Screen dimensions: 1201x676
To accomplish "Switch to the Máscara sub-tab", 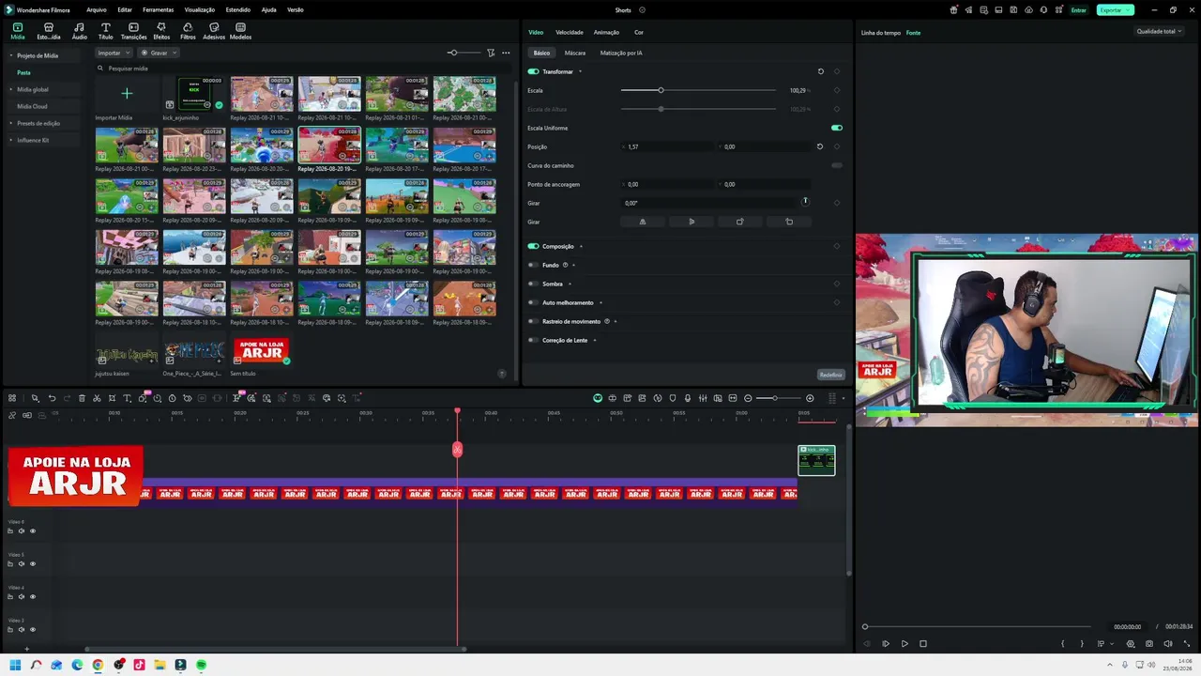I will 575,53.
